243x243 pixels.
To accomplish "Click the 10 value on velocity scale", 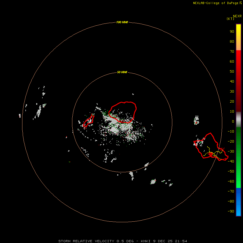I will [x=232, y=112].
